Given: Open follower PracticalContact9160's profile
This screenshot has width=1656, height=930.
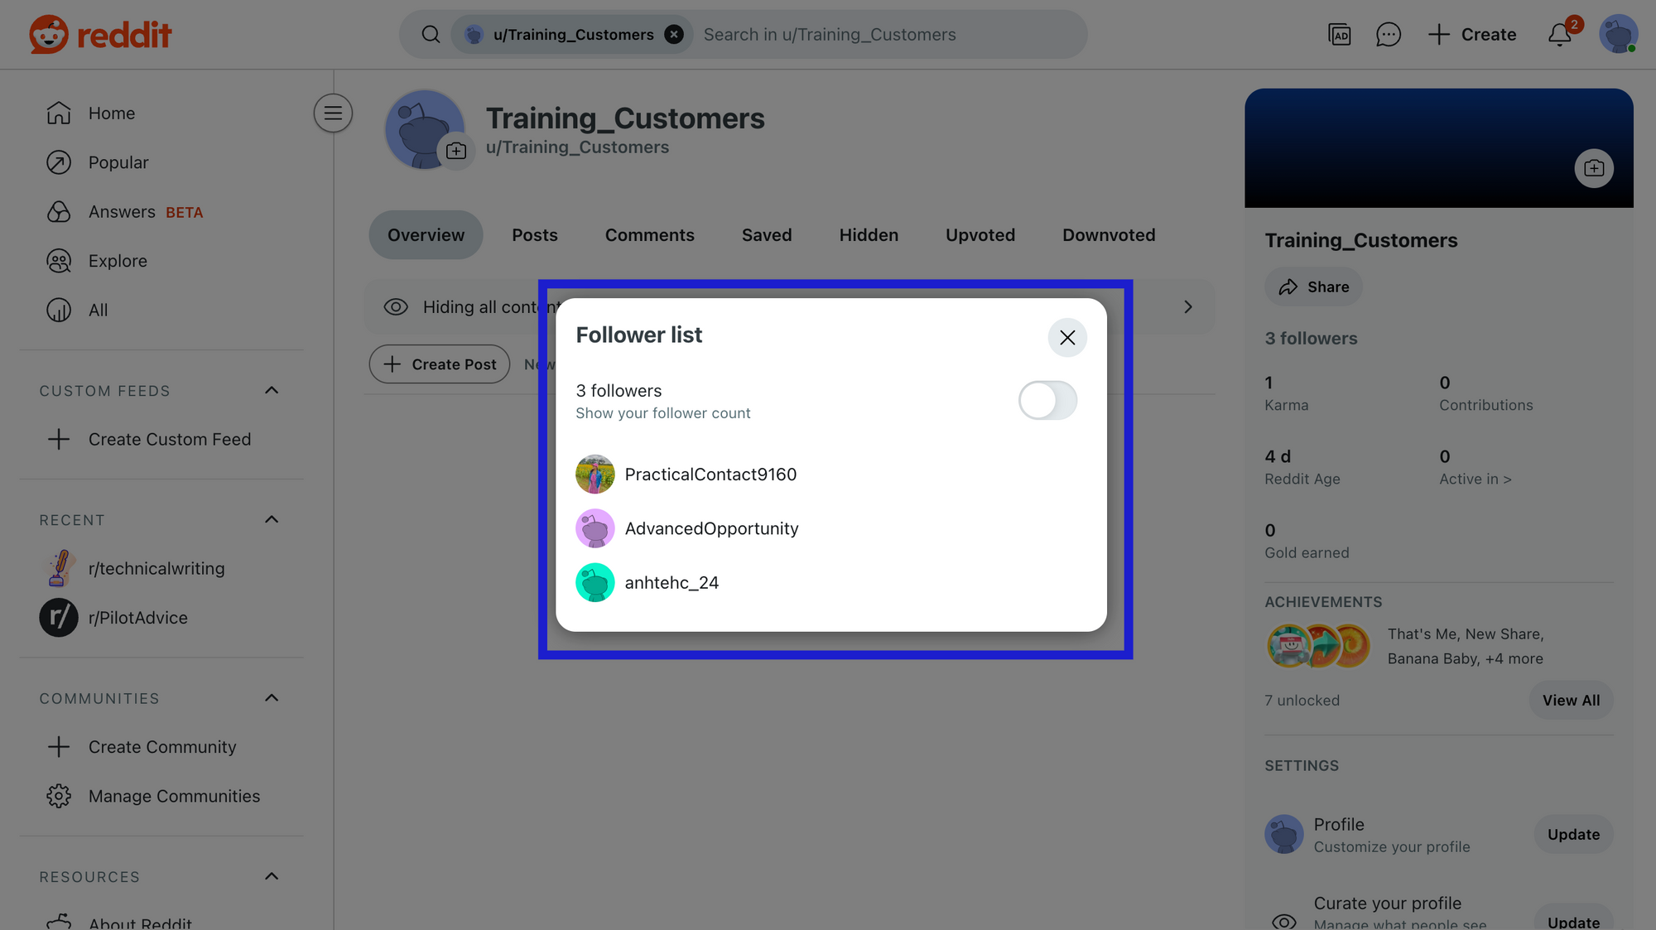Looking at the screenshot, I should 710,474.
